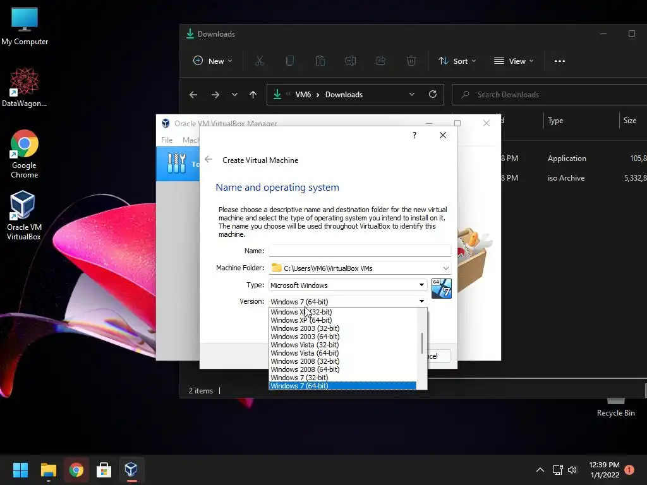Click the Cut icon in Downloads toolbar
647x485 pixels.
click(x=260, y=61)
